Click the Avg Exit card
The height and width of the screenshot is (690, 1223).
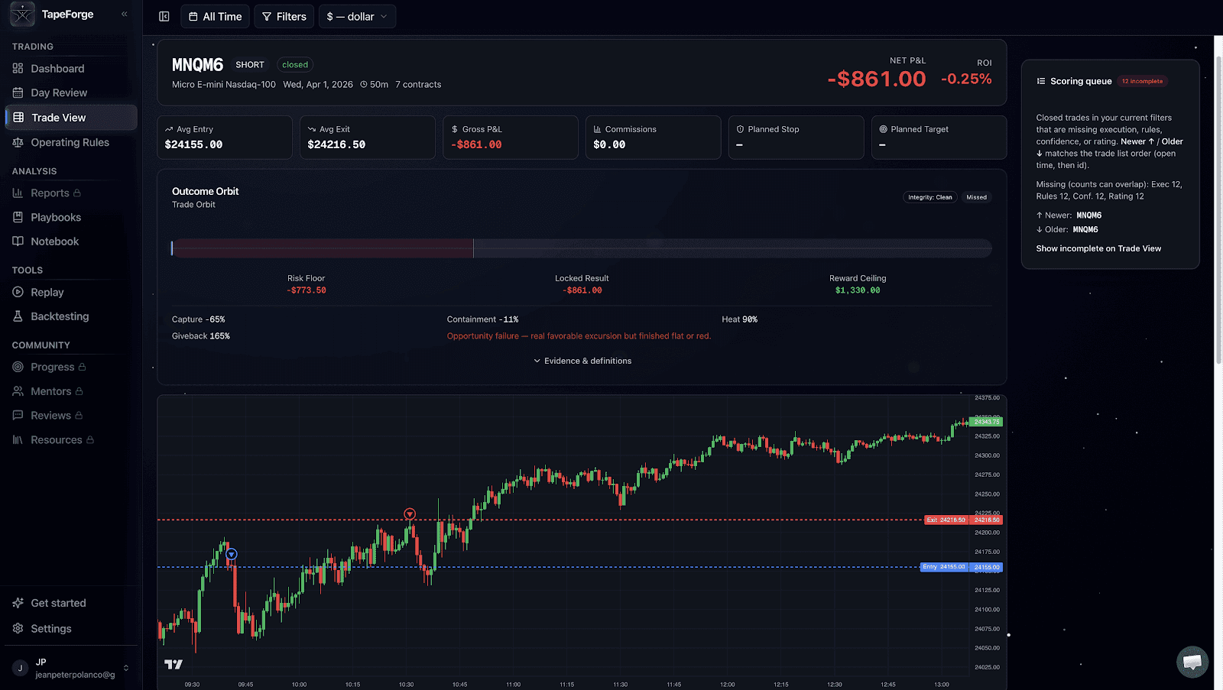[x=368, y=138]
